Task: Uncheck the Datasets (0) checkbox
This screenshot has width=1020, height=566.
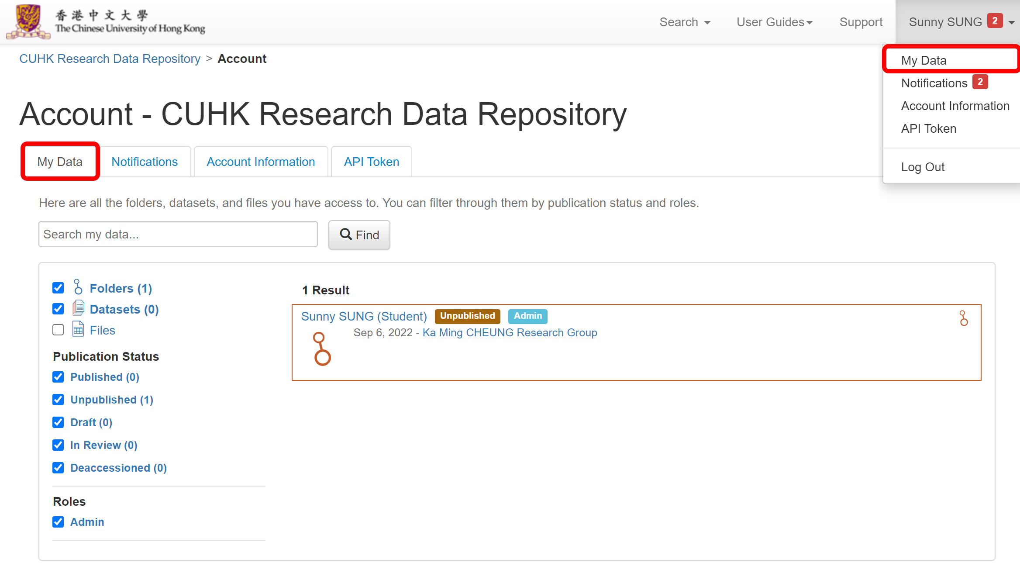Action: pos(58,309)
